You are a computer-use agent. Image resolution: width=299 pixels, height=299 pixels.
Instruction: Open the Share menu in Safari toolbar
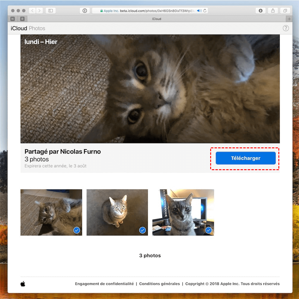click(273, 11)
